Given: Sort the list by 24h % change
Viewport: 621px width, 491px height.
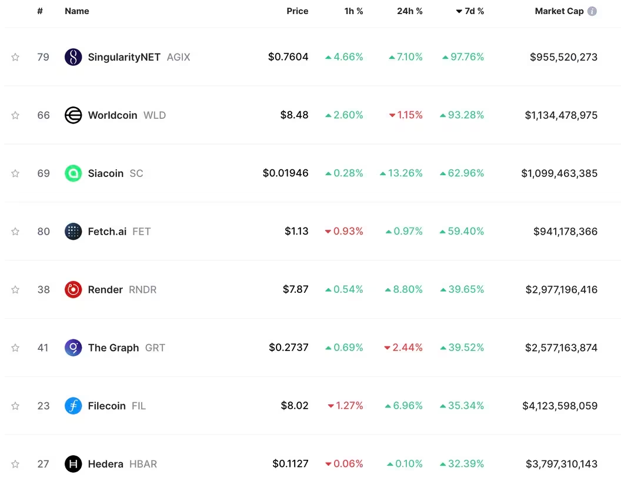Looking at the screenshot, I should pos(410,11).
